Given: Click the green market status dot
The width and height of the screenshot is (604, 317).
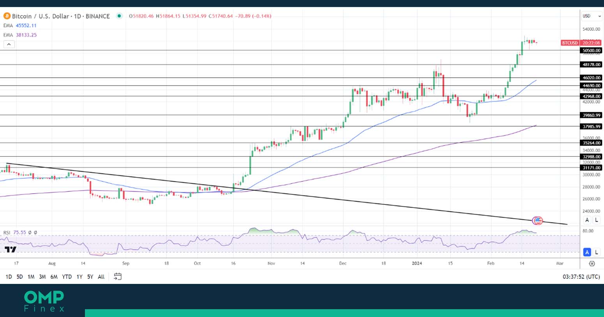Looking at the screenshot, I should [x=119, y=16].
